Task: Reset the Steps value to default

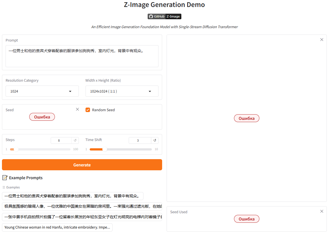Action: (x=75, y=140)
